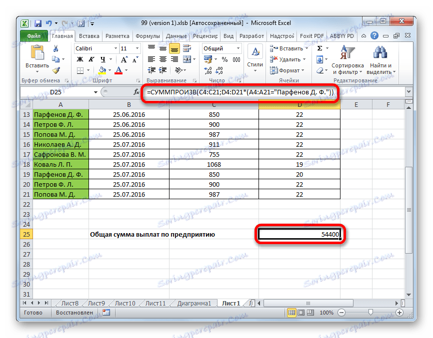
Task: Click the Файл button
Action: point(34,36)
